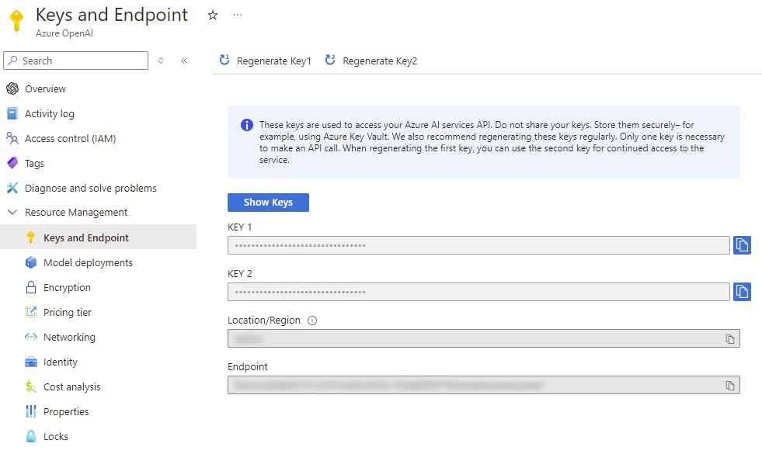Collapse the Resource Management section

pyautogui.click(x=12, y=212)
